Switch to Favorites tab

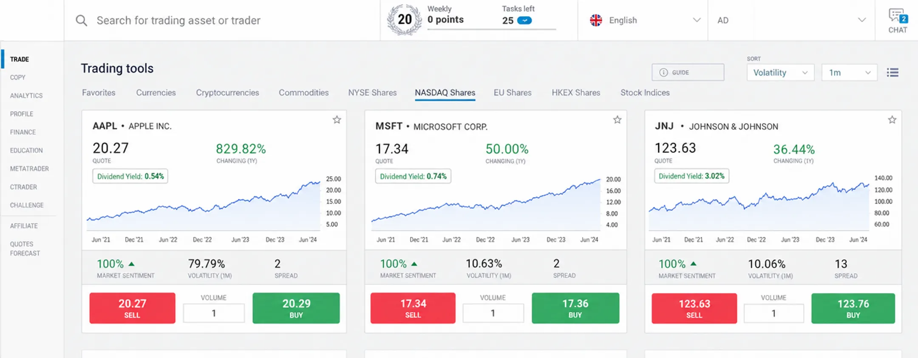tap(99, 93)
